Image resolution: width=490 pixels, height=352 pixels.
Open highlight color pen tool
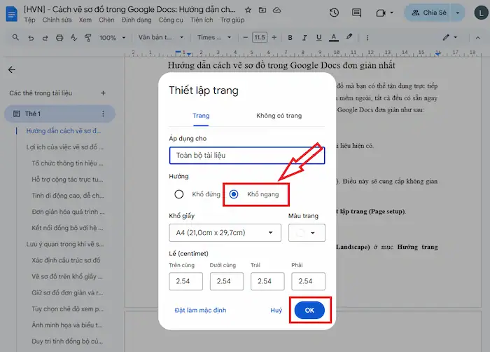[x=349, y=37]
